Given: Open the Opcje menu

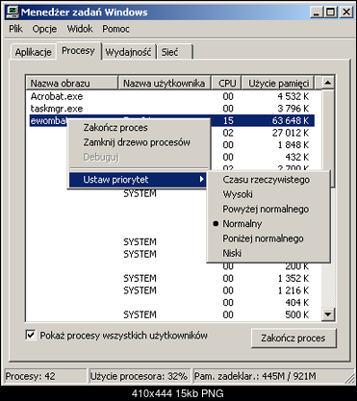Looking at the screenshot, I should pos(44,29).
